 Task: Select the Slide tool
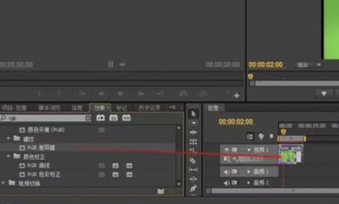193,179
